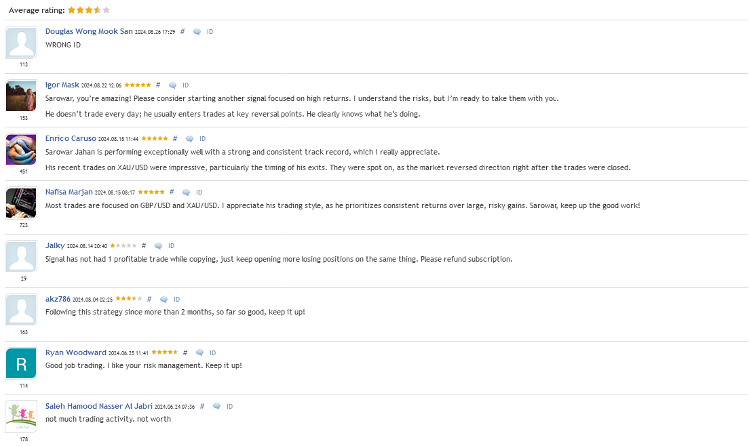The height and width of the screenshot is (446, 749).
Task: Click Ryan Woodward's teal R avatar
Action: tap(21, 363)
